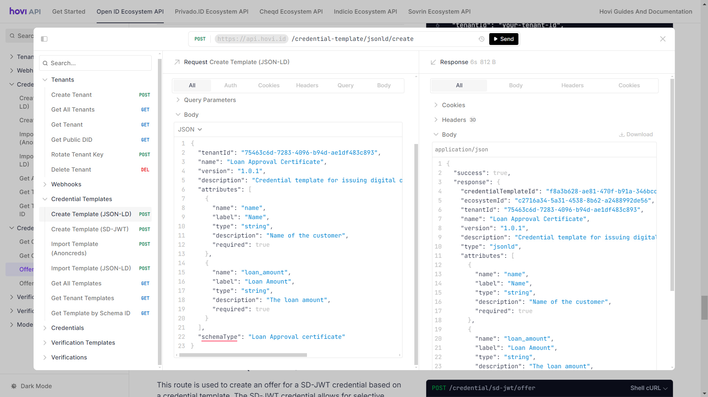Image resolution: width=708 pixels, height=397 pixels.
Task: Toggle the sidebar panel icon
Action: (x=44, y=39)
